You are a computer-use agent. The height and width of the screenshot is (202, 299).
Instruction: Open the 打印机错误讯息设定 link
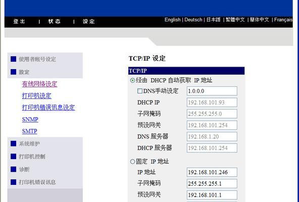click(x=48, y=108)
